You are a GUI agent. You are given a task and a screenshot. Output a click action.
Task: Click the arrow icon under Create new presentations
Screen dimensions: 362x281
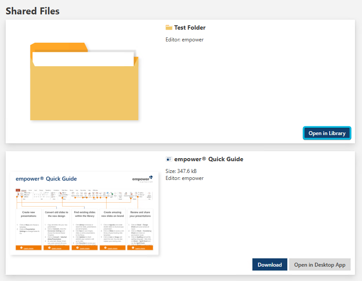pyautogui.click(x=21, y=248)
